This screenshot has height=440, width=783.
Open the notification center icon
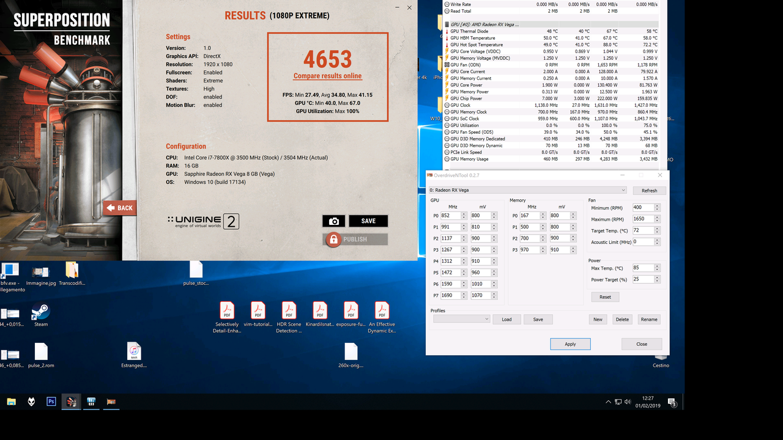point(672,402)
